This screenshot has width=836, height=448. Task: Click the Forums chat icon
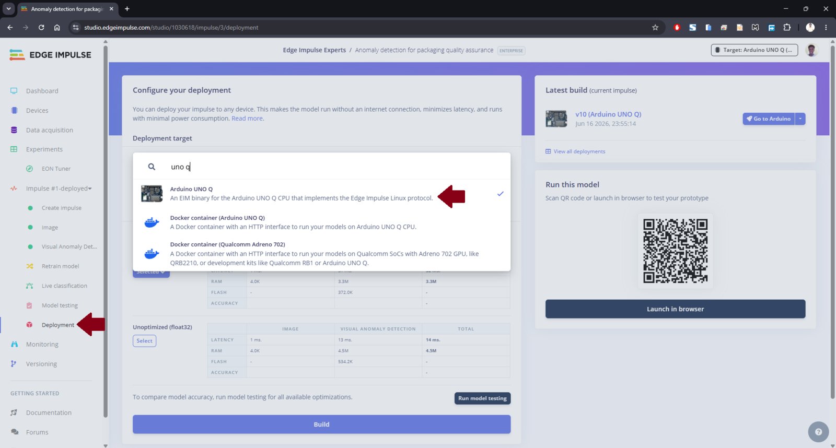[14, 432]
